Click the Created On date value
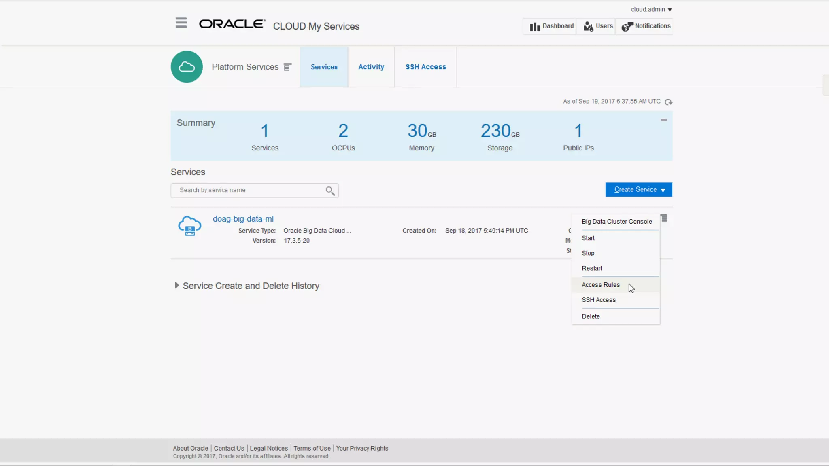829x466 pixels. 487,231
